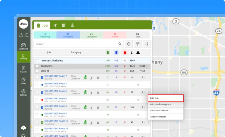Tick the Ward 16 checkbox
The width and height of the screenshot is (225, 137).
(x=37, y=71)
